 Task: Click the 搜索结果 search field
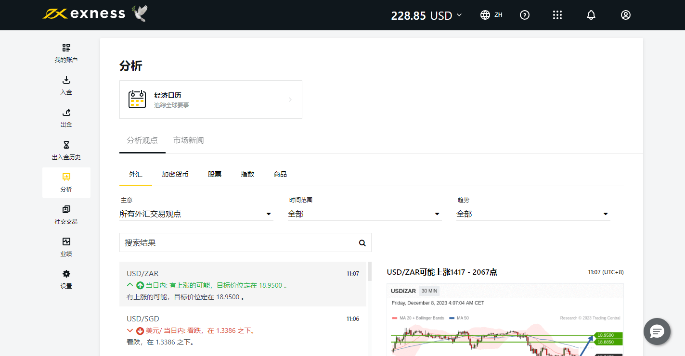[x=238, y=243]
